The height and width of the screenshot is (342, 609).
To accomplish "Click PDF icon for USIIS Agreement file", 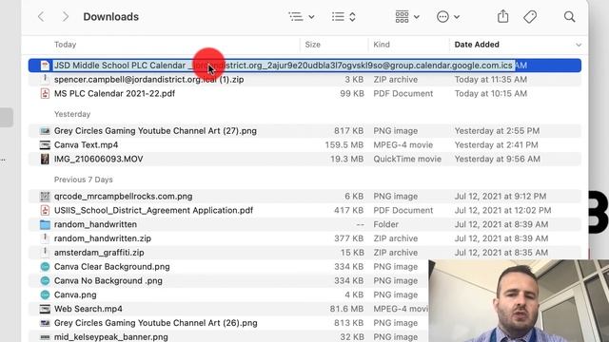I will pos(45,210).
